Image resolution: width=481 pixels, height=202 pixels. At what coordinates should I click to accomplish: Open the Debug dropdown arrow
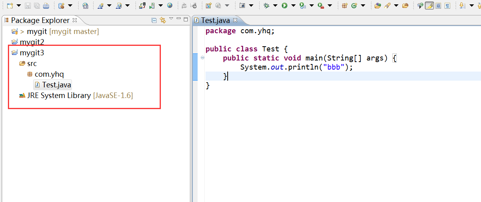click(x=275, y=6)
